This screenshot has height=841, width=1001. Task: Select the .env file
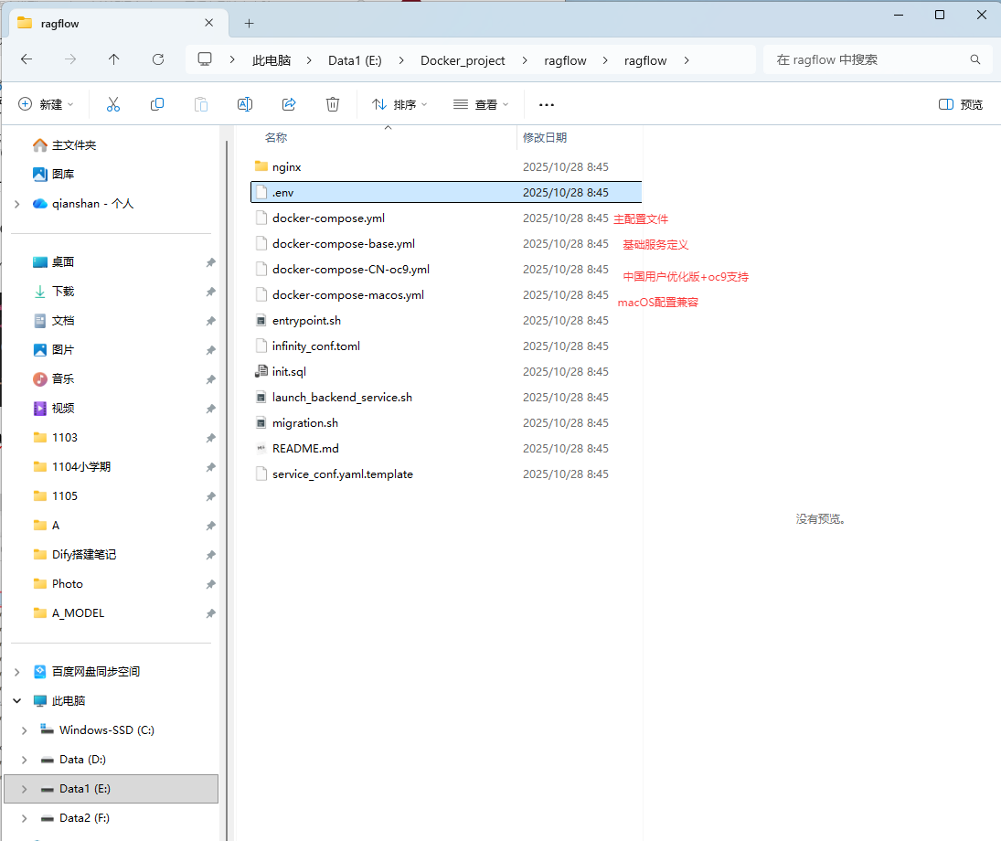pyautogui.click(x=446, y=192)
